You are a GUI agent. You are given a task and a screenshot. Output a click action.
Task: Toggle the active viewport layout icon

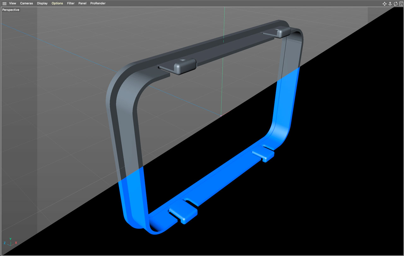click(401, 3)
